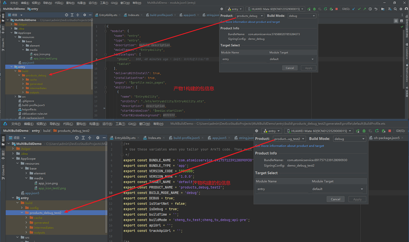Viewport: 409px width, 242px height.
Task: Open entry module selector in upper toolbar
Action: [x=235, y=9]
